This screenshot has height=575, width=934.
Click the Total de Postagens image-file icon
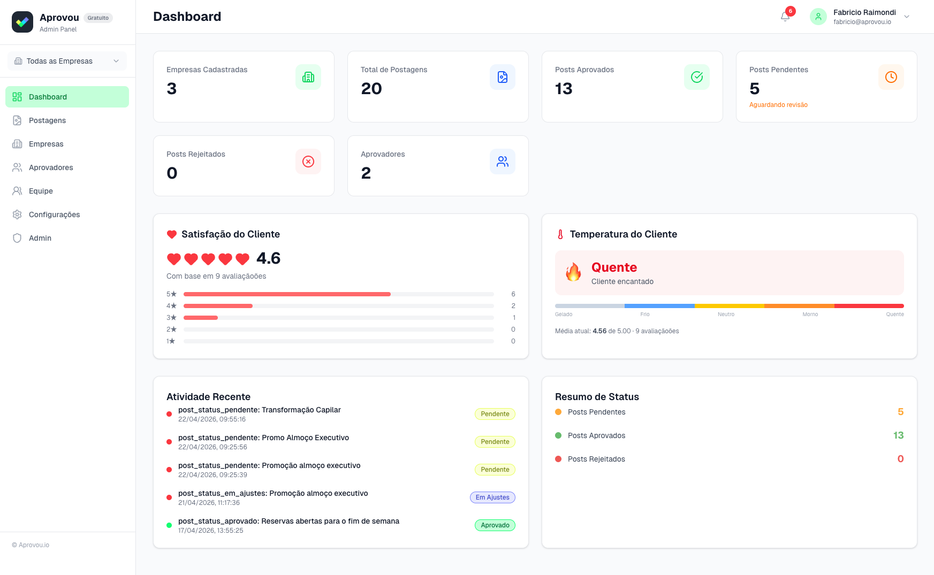click(503, 77)
